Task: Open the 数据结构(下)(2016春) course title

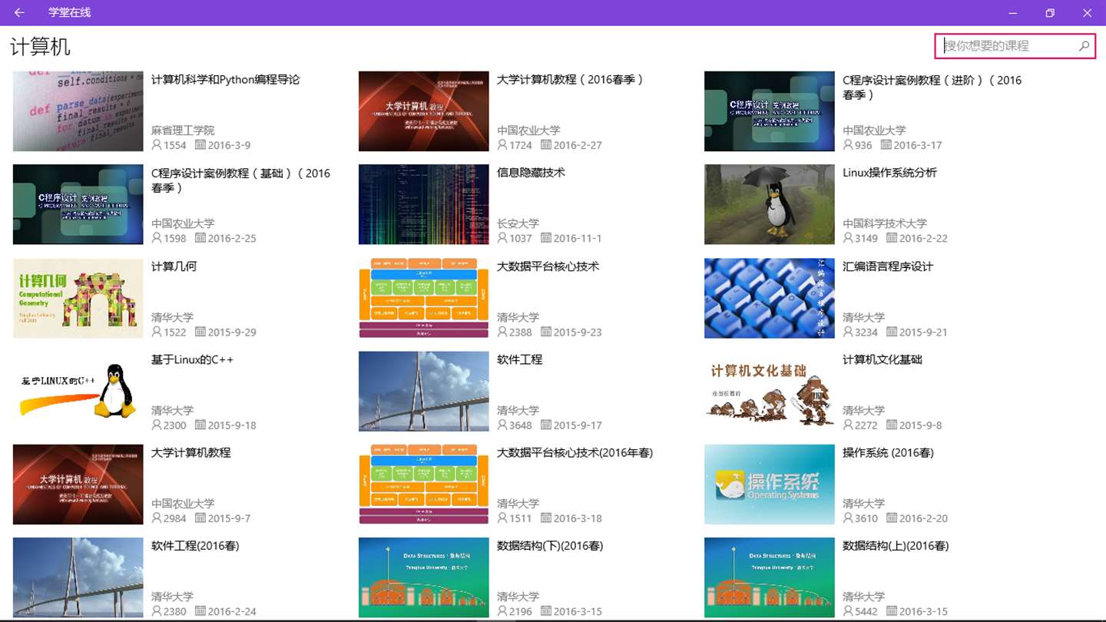Action: pyautogui.click(x=550, y=546)
